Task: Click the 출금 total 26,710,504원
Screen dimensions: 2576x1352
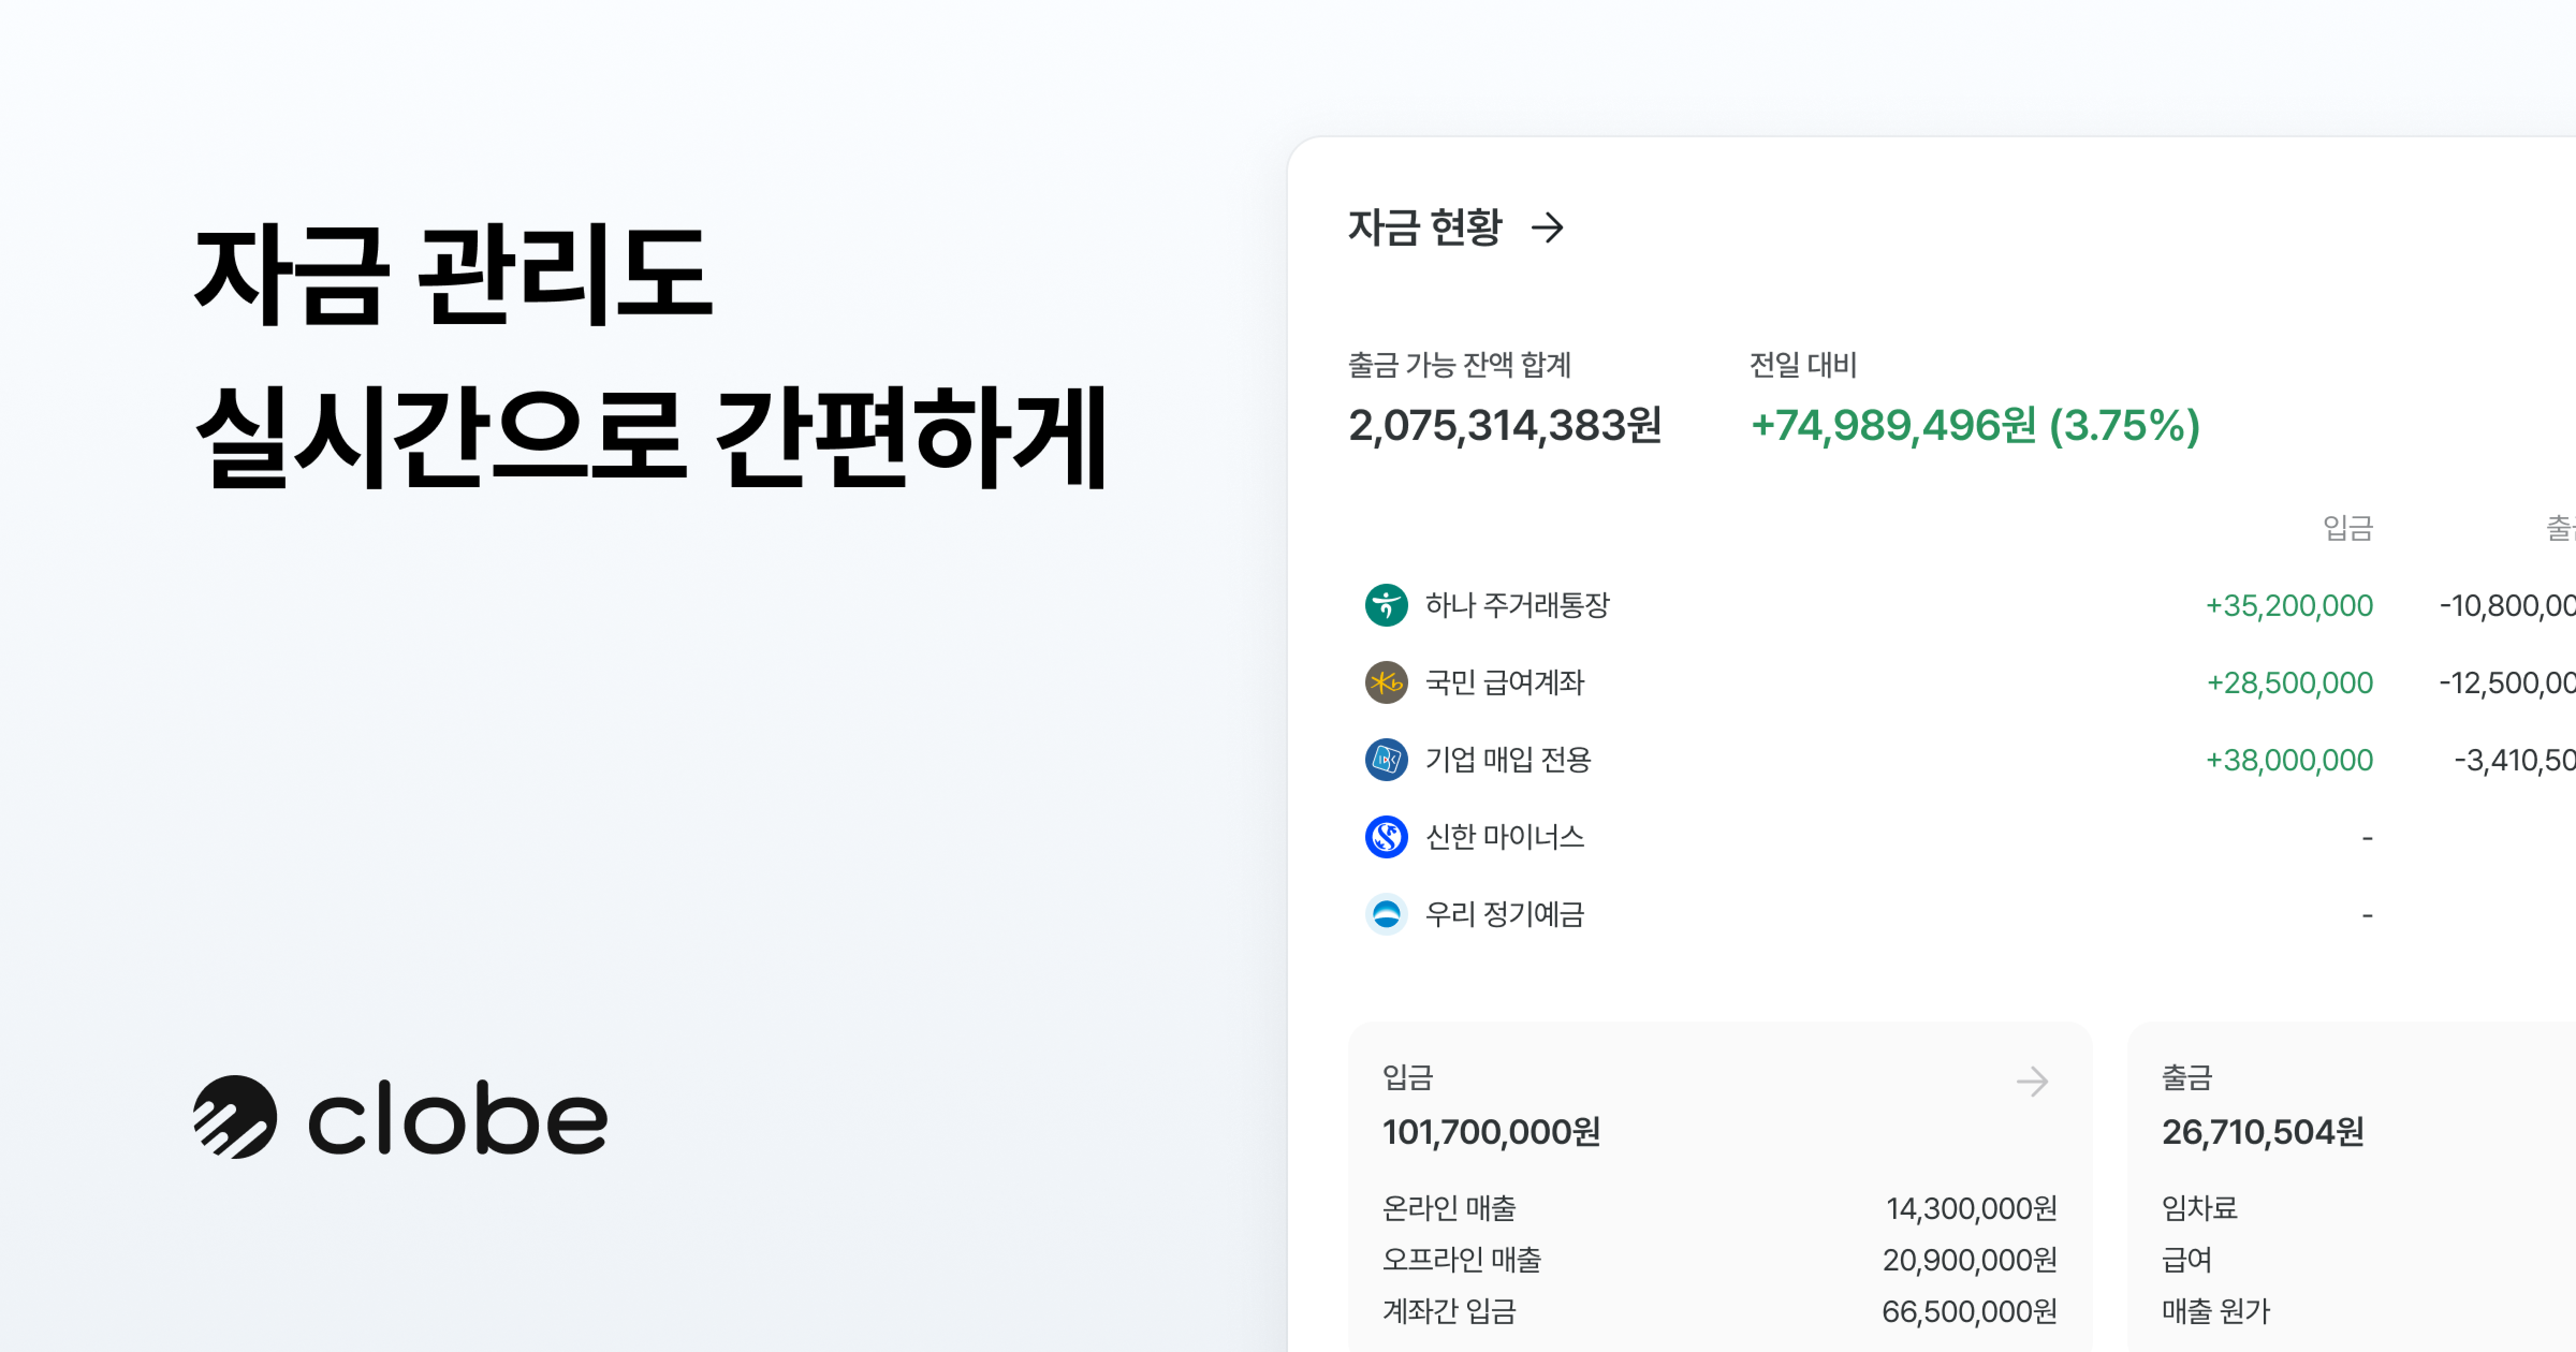Action: click(2263, 1131)
